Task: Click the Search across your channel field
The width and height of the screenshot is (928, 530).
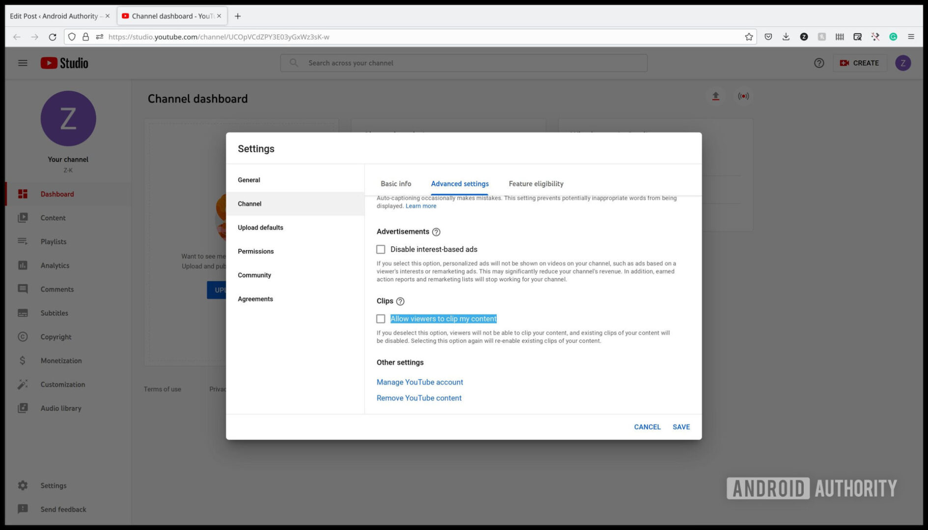Action: [x=464, y=63]
